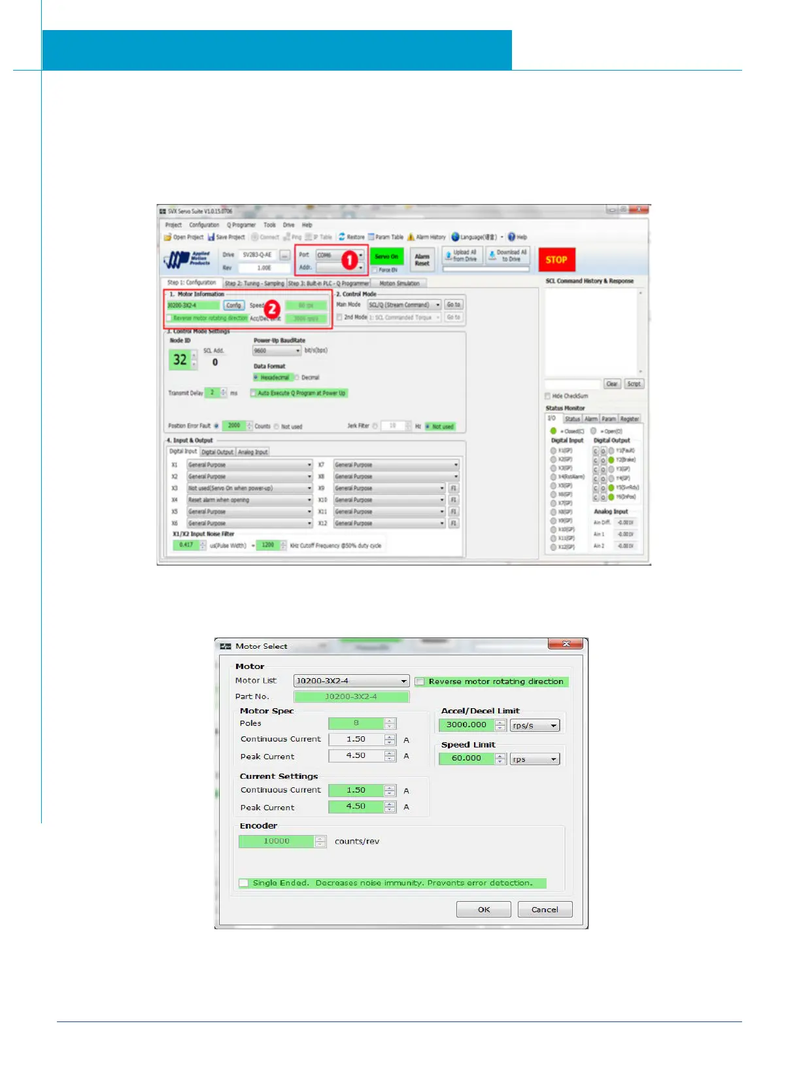
Task: Click the Help question-mark toolbar icon
Action: (x=511, y=237)
